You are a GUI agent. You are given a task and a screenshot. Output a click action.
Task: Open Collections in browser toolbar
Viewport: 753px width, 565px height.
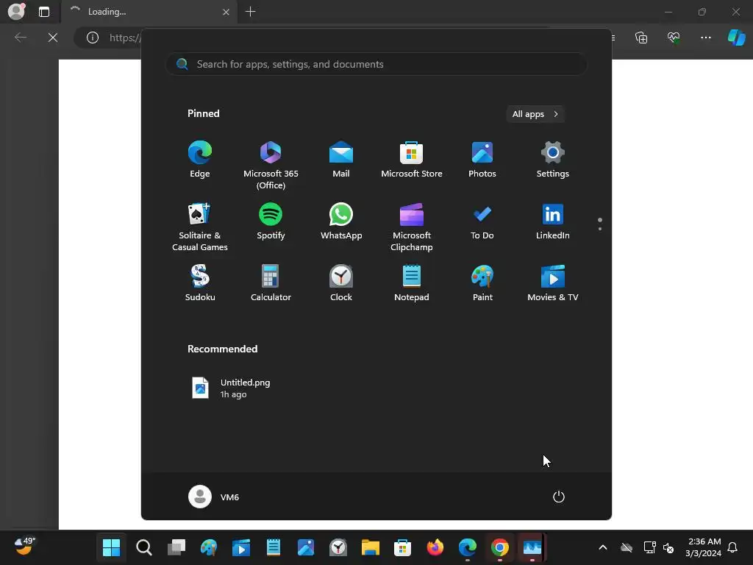point(641,38)
